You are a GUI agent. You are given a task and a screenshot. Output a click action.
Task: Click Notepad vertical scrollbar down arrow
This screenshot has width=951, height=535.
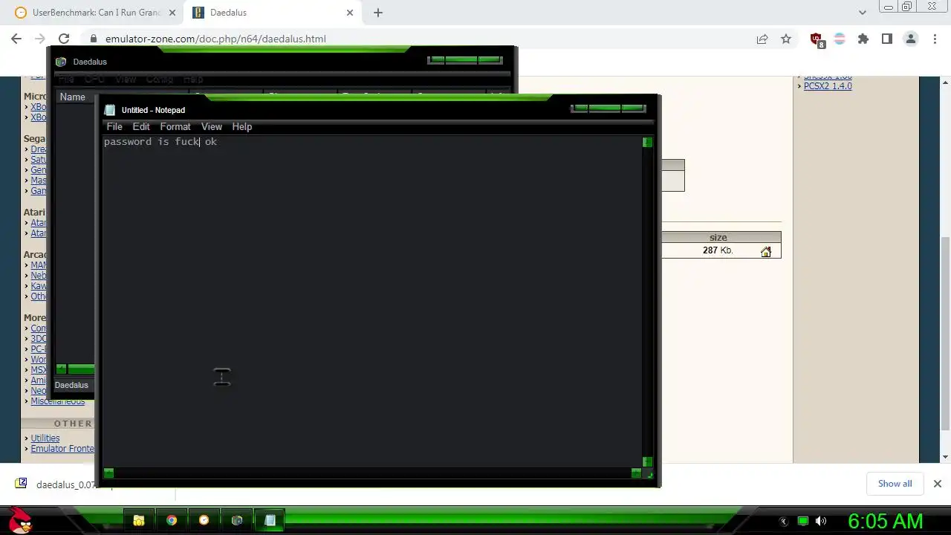tap(647, 461)
